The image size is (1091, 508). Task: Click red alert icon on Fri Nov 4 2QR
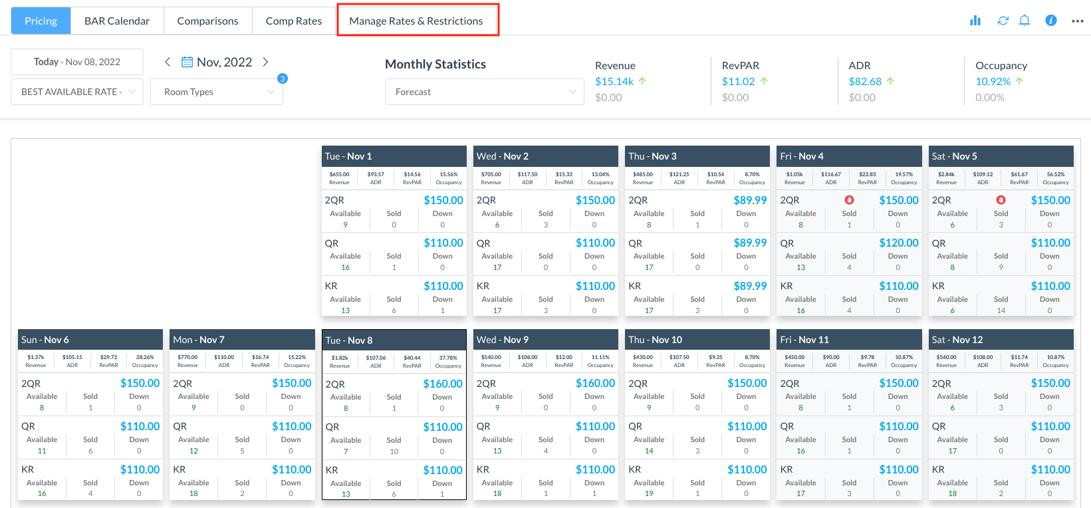pyautogui.click(x=849, y=200)
